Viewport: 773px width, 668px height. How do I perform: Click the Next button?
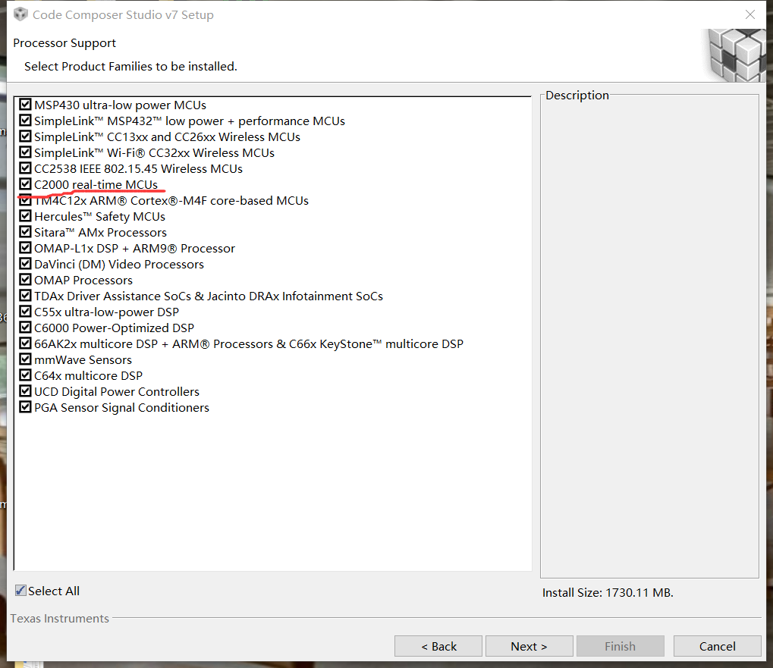(x=529, y=645)
